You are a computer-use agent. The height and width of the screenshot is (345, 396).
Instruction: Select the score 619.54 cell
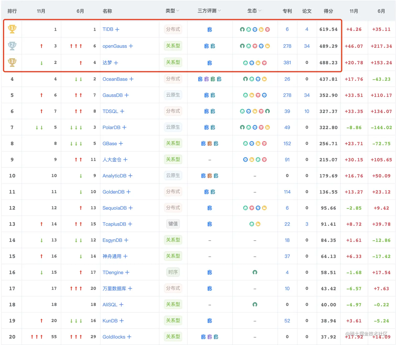tap(328, 29)
